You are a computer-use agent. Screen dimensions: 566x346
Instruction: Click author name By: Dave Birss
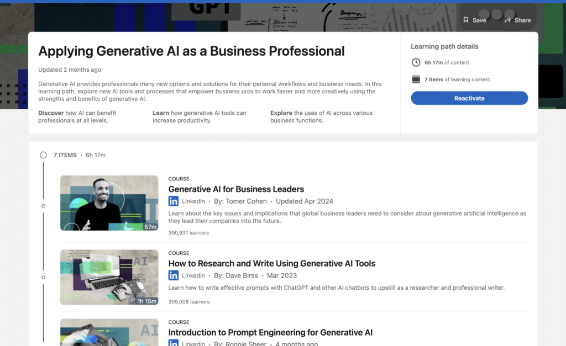coord(235,275)
